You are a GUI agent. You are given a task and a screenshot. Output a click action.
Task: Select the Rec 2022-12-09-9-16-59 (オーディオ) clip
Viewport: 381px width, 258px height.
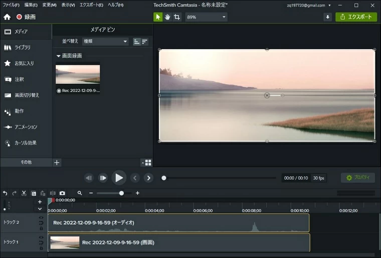[178, 223]
